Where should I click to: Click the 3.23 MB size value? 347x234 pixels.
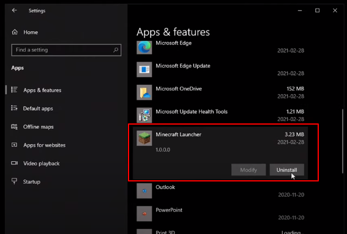(294, 134)
